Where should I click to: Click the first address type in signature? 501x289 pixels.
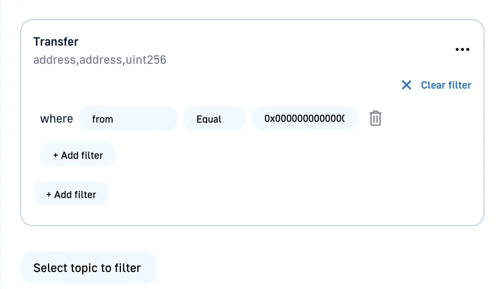(x=54, y=60)
